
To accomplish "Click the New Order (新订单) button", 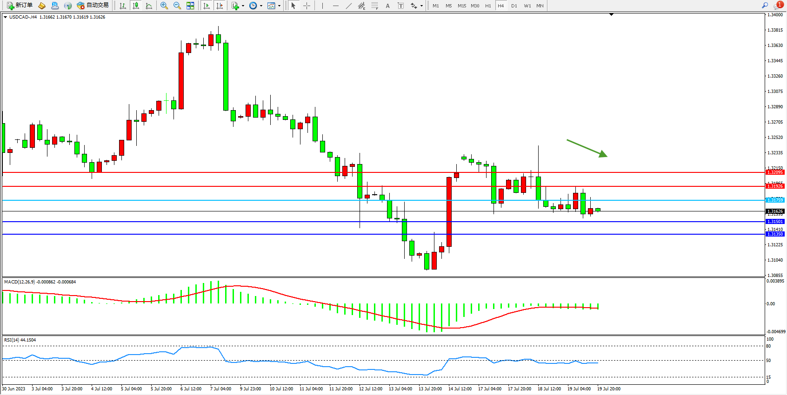I will [x=20, y=6].
